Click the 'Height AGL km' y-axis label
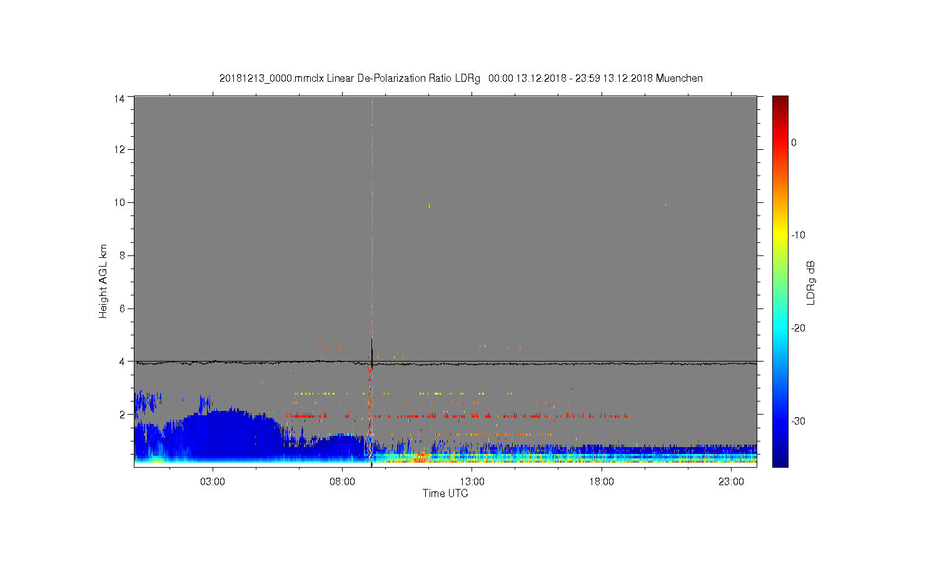 (103, 281)
